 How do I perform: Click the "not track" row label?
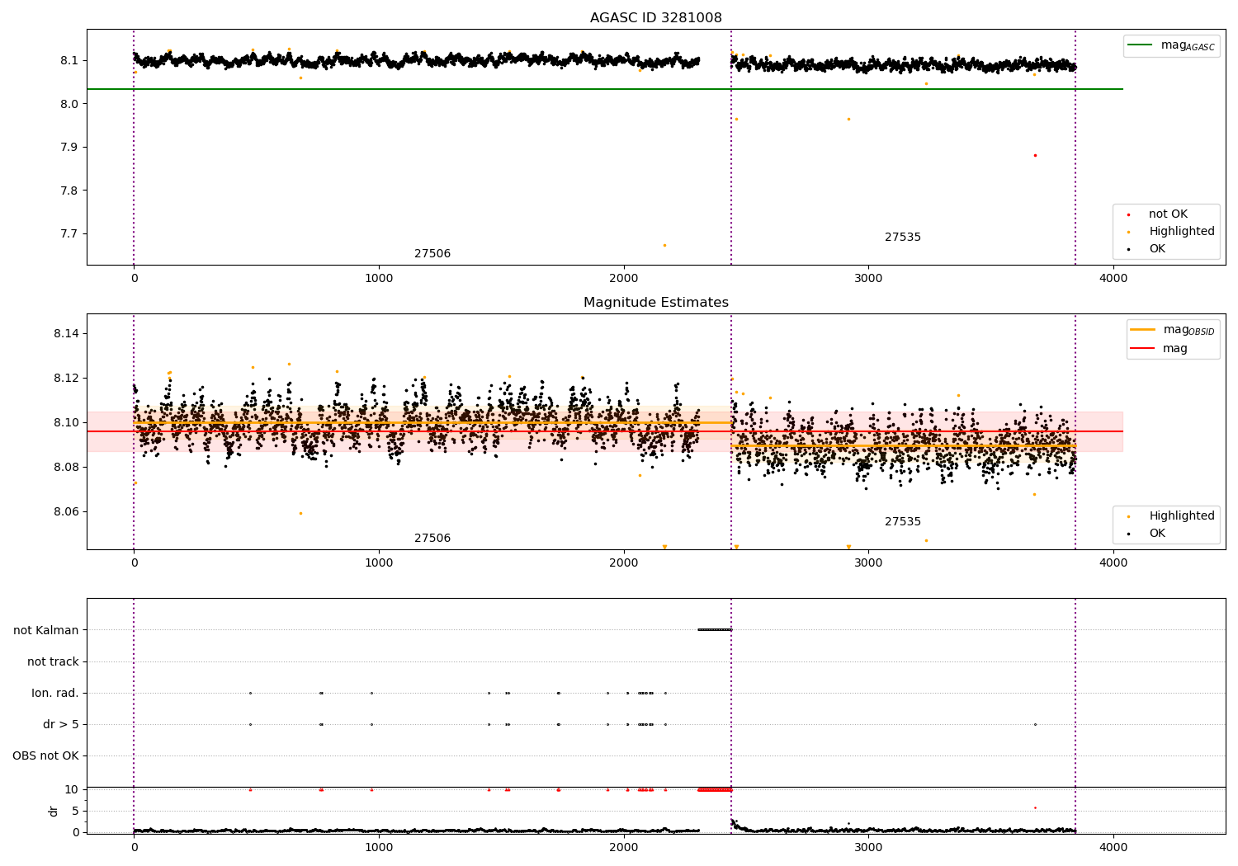53,662
